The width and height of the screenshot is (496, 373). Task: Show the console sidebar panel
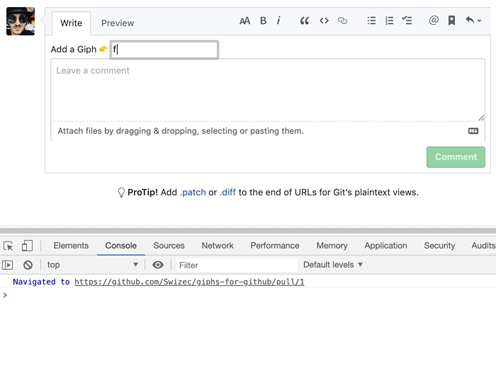pyautogui.click(x=8, y=265)
